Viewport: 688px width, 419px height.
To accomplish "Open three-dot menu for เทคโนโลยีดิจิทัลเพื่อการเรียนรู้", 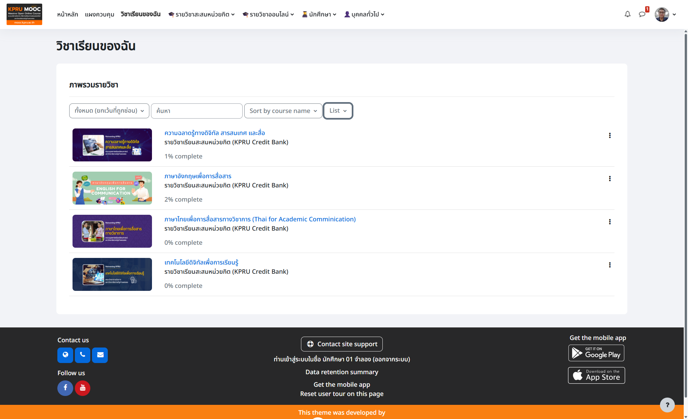I will click(610, 265).
